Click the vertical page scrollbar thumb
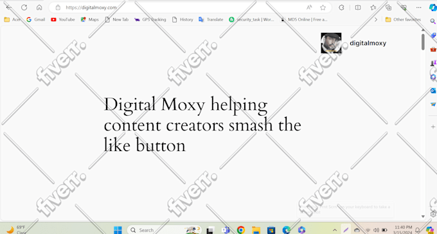Viewport: 437px width, 234px height. point(423,42)
